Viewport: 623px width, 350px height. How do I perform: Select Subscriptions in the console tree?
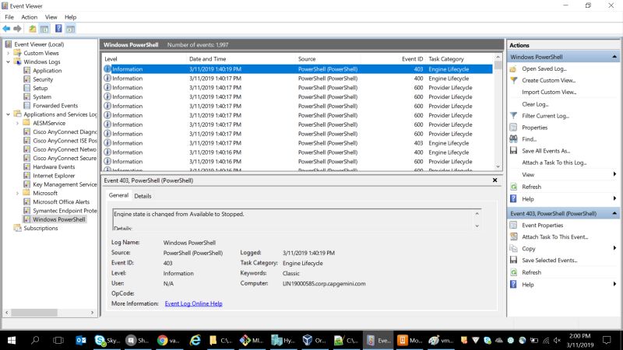coord(40,228)
